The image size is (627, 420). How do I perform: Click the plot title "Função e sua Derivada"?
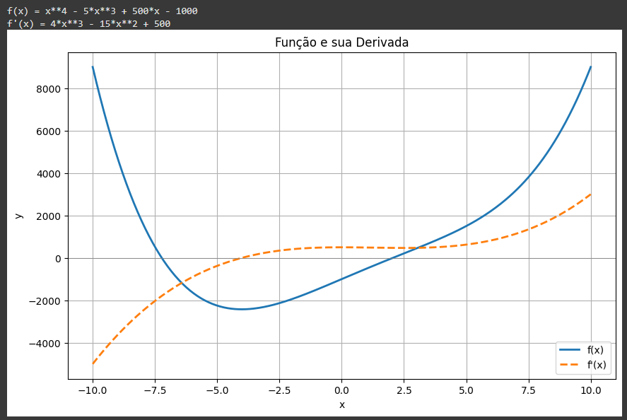pos(341,43)
